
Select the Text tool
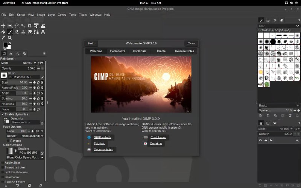coord(43,32)
